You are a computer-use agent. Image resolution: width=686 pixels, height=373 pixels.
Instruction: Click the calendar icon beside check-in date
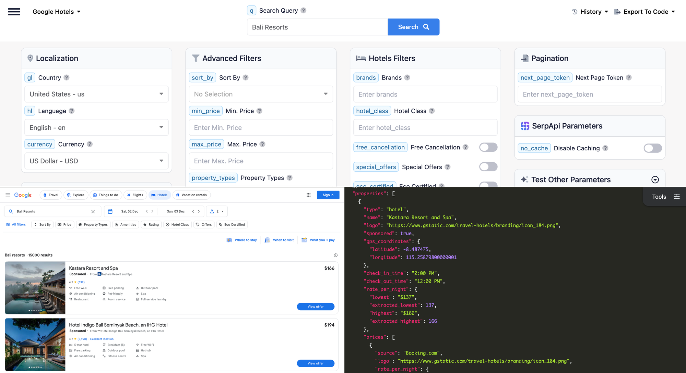point(110,212)
